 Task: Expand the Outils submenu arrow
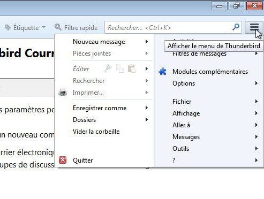(x=257, y=149)
